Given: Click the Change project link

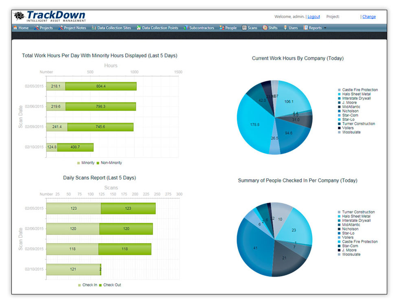Looking at the screenshot, I should pyautogui.click(x=369, y=17).
